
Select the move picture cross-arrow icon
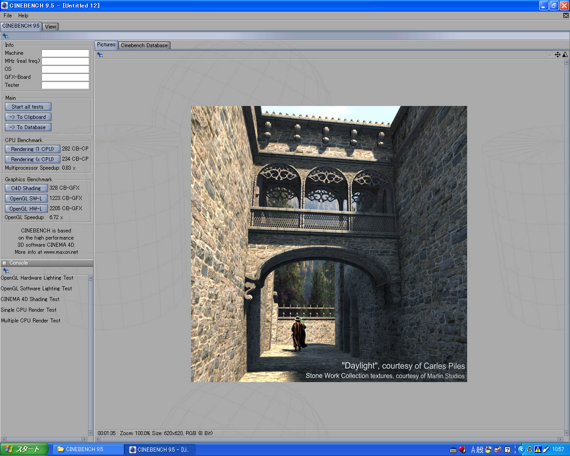[x=558, y=55]
